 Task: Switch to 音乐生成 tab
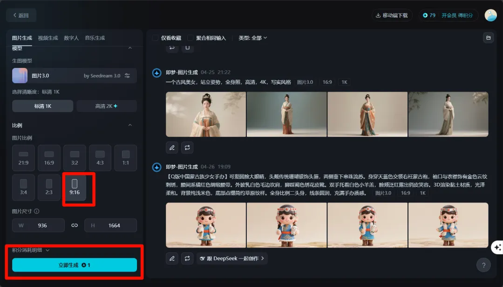(x=95, y=38)
